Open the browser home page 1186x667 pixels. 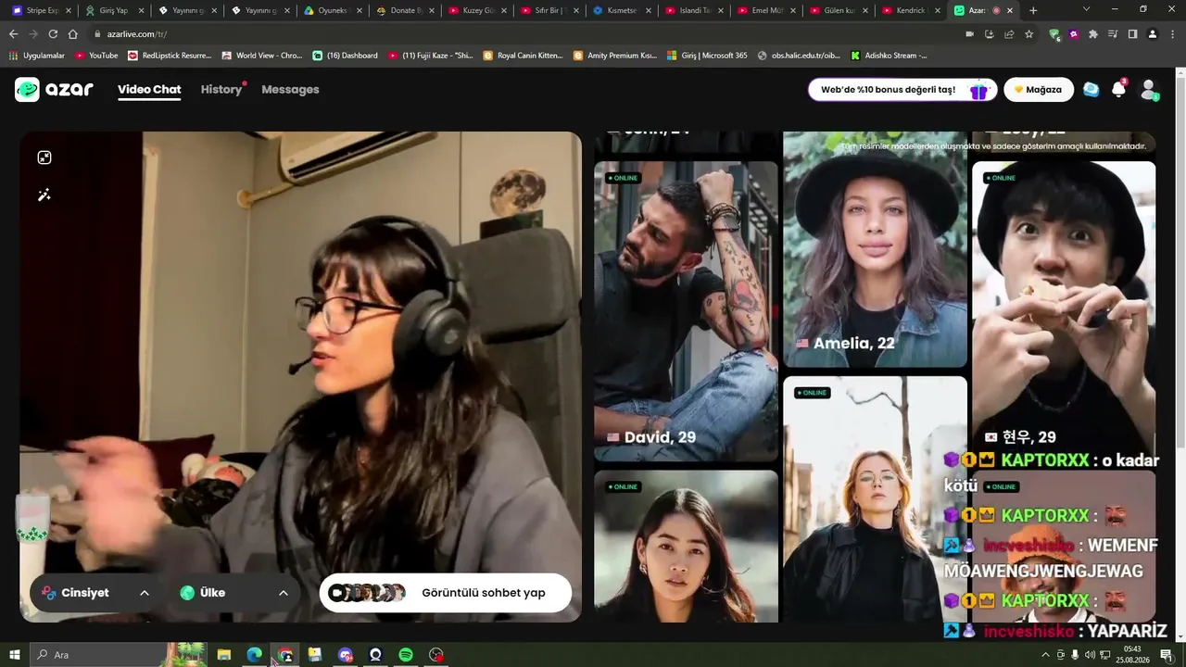pos(73,34)
